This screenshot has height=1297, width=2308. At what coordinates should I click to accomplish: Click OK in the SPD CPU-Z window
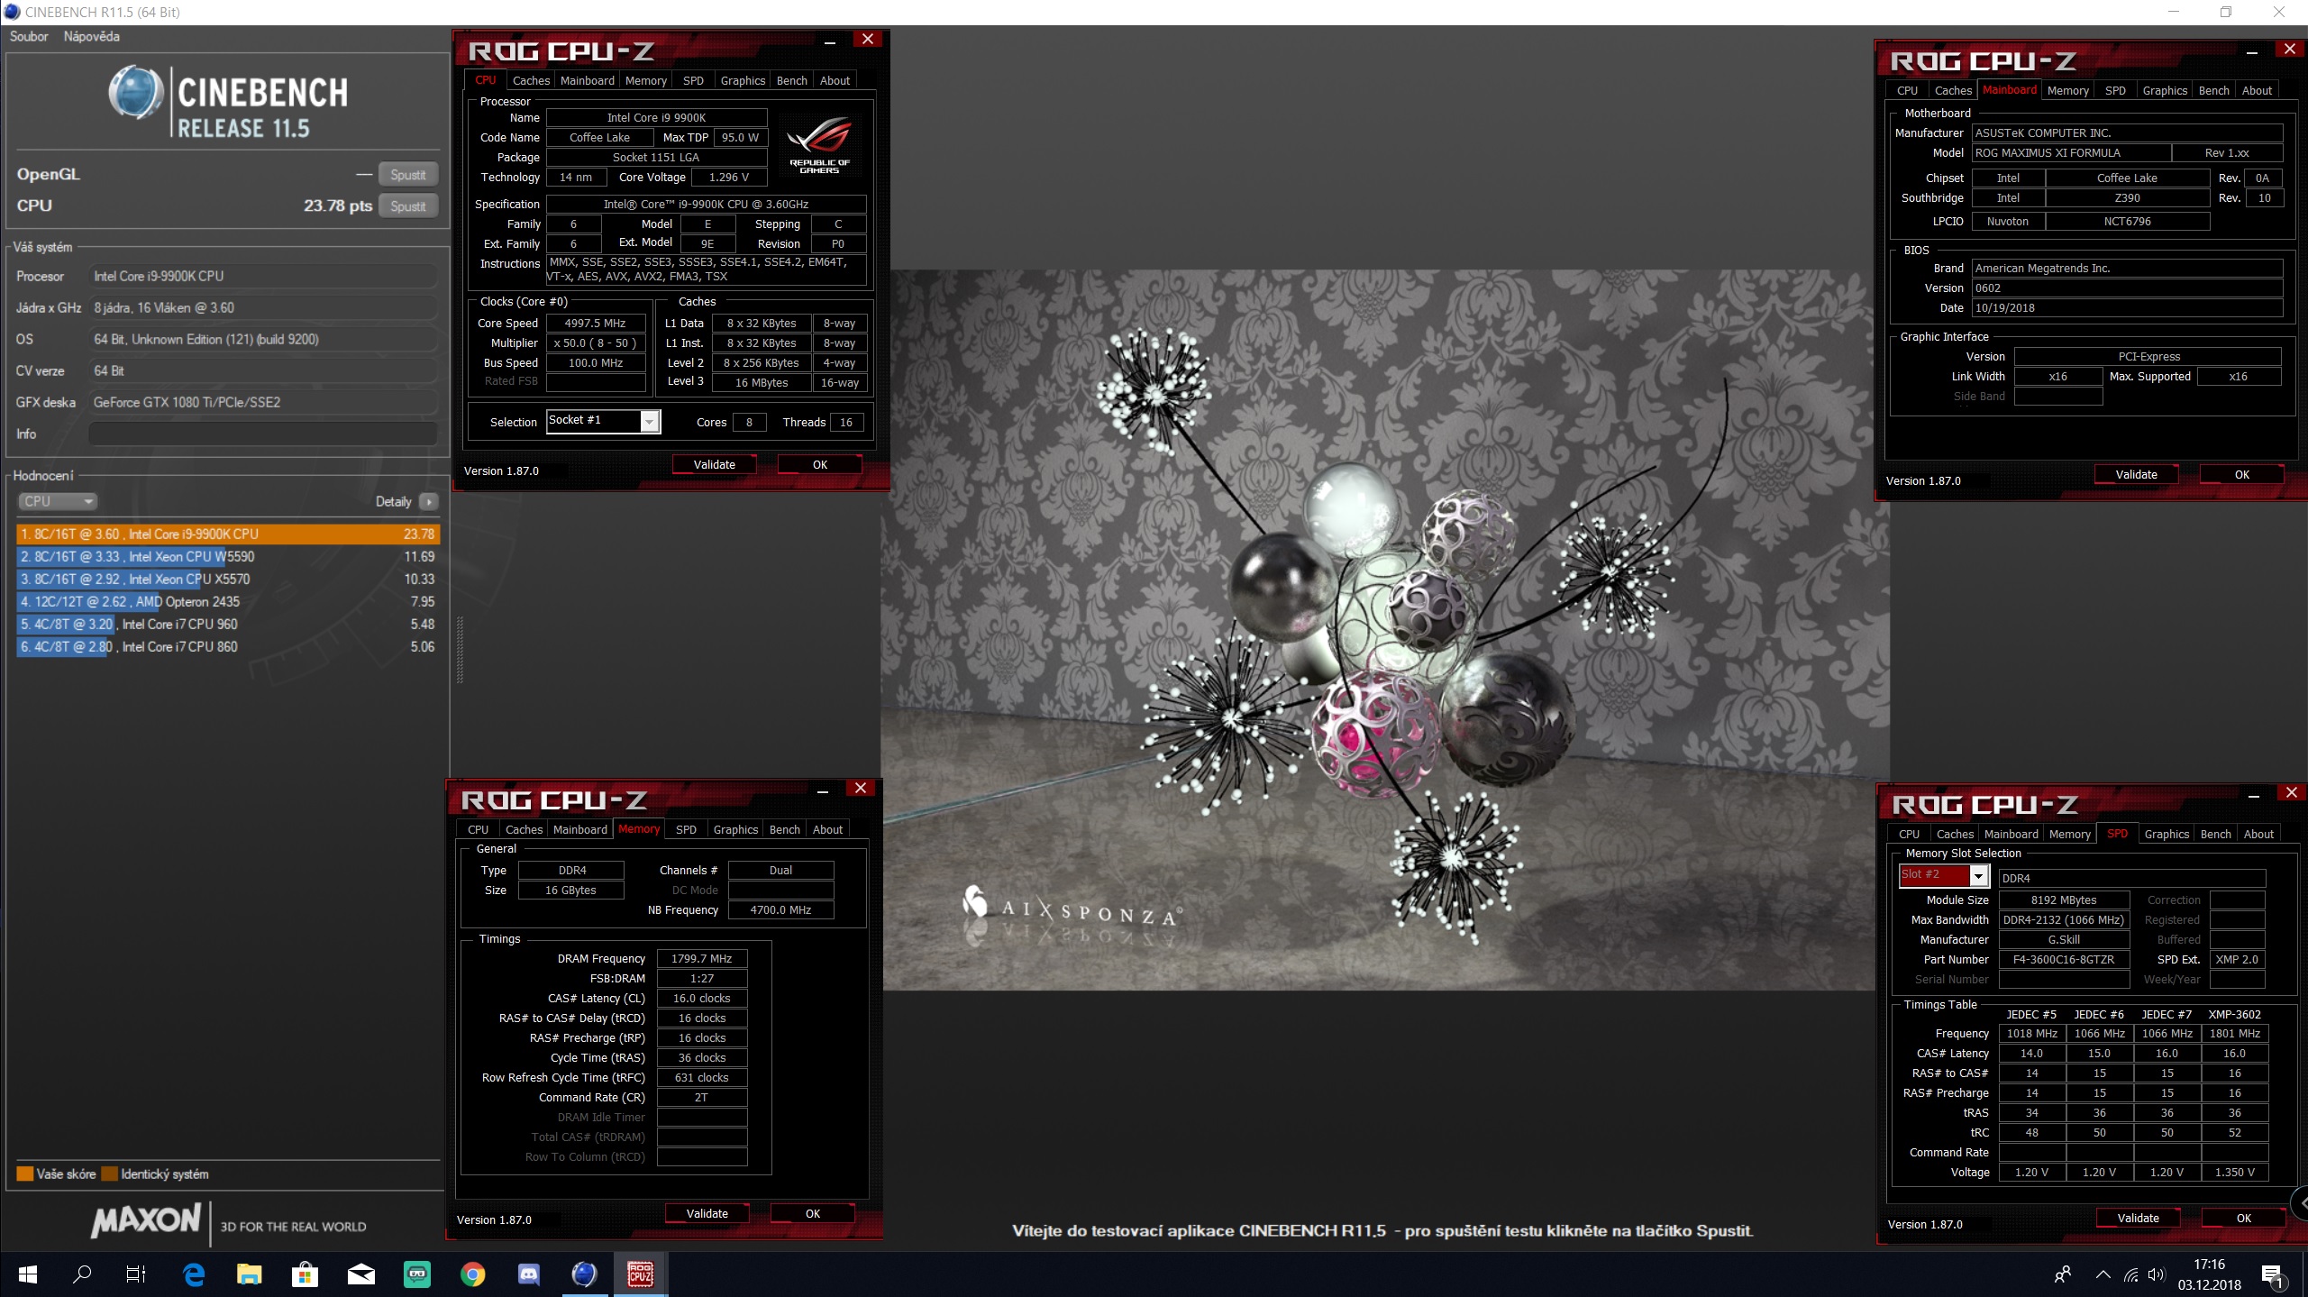2243,1218
